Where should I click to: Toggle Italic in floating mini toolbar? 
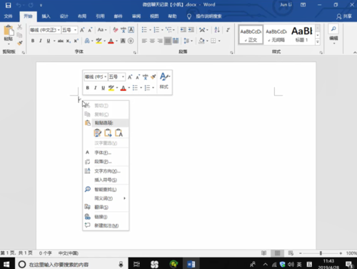click(95, 88)
